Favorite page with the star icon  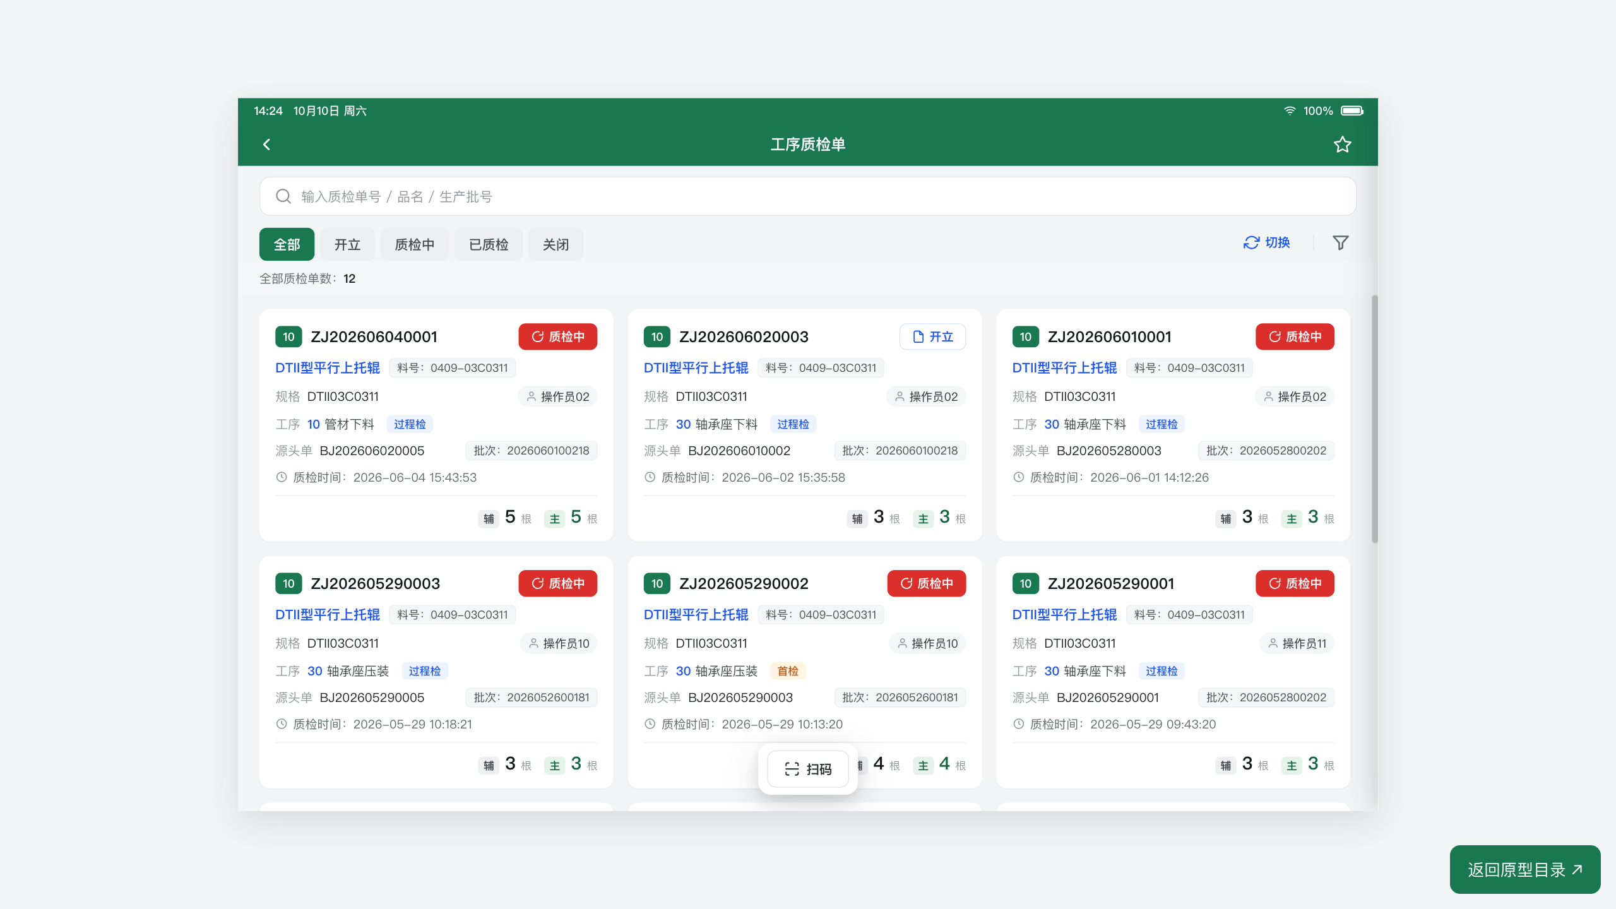pyautogui.click(x=1342, y=145)
